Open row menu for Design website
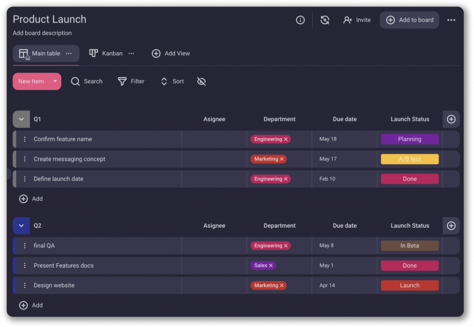This screenshot has width=474, height=327. pos(25,285)
